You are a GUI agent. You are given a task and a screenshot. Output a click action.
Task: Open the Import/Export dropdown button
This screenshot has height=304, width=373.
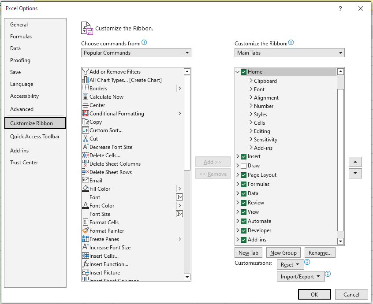tap(301, 276)
